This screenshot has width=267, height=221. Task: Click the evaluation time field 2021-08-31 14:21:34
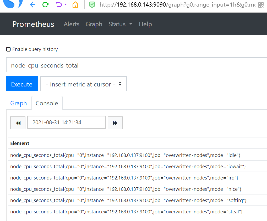click(x=67, y=122)
